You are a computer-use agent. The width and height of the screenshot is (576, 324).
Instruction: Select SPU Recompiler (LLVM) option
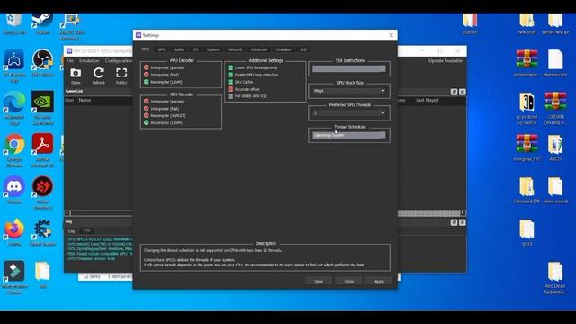163,122
